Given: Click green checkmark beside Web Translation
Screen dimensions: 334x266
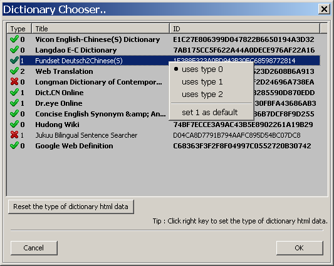Looking at the screenshot, I should click(14, 71).
